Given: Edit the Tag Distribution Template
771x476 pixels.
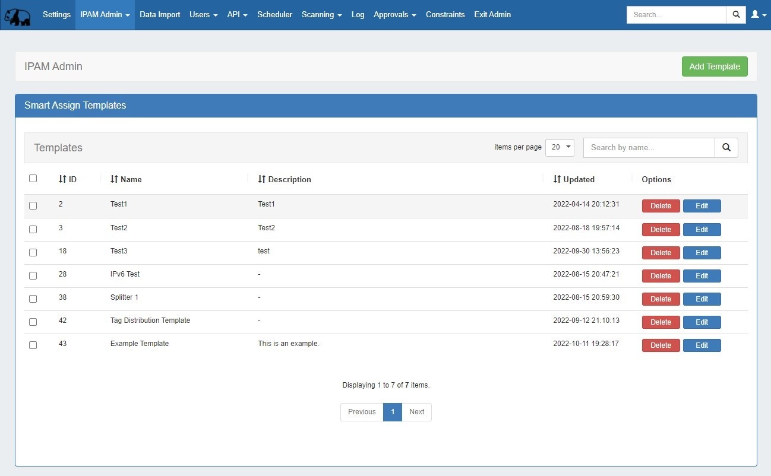Looking at the screenshot, I should click(x=702, y=322).
